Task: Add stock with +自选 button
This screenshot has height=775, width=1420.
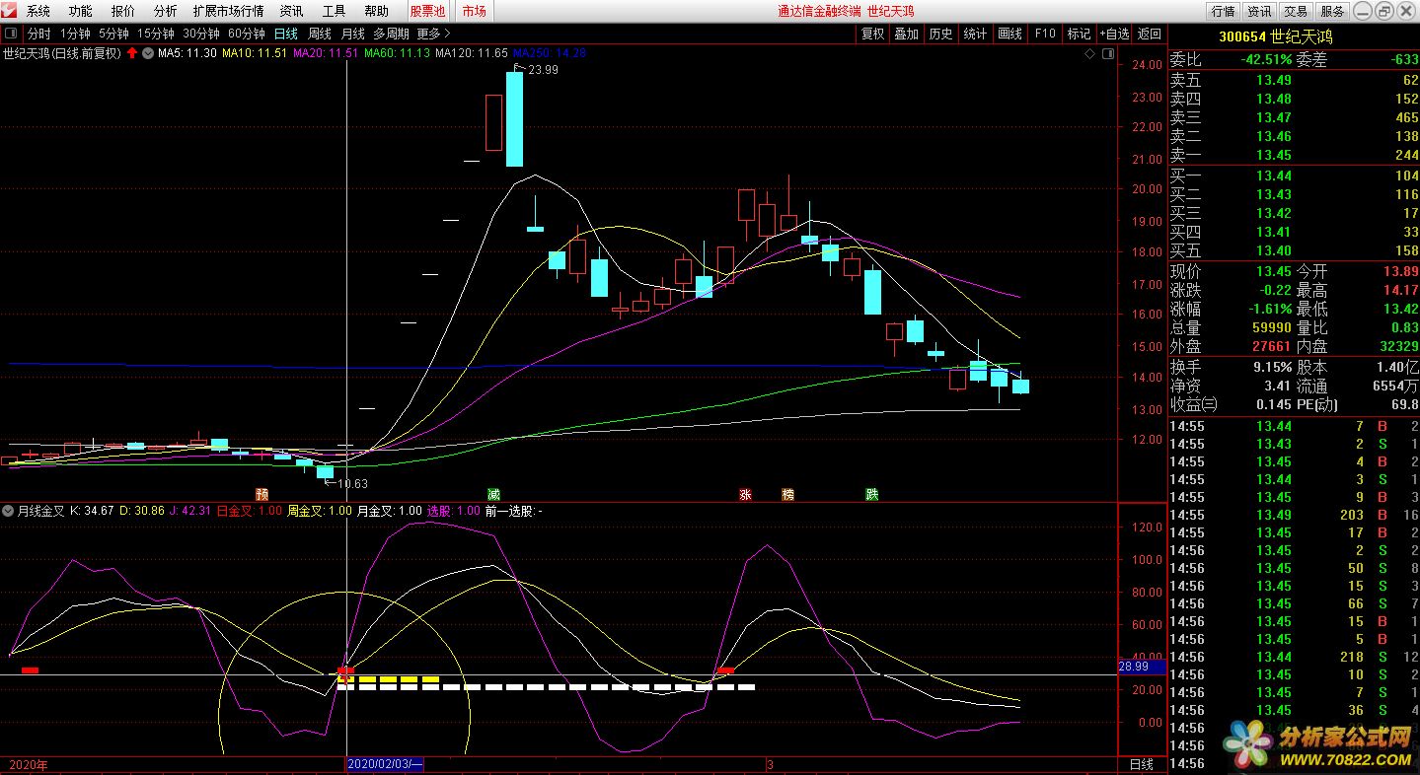Action: (1115, 34)
